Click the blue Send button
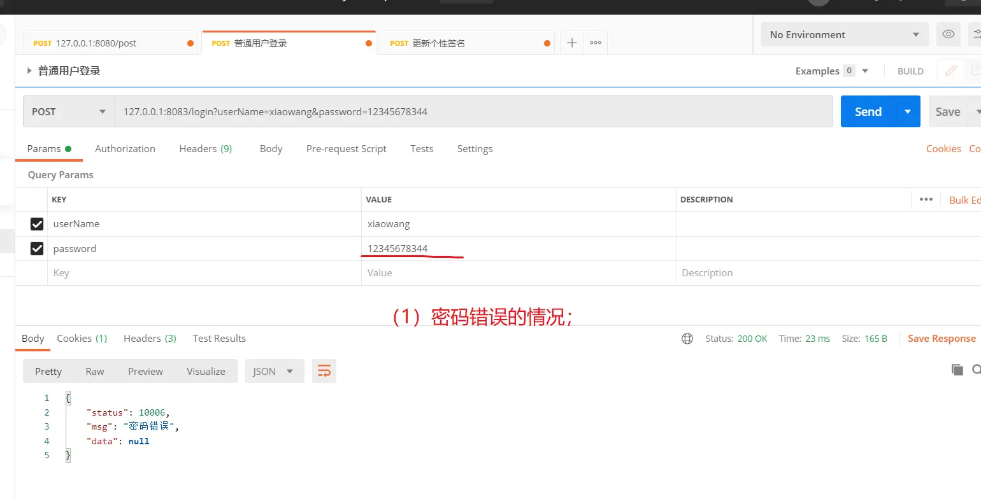Screen dimensions: 981x499 click(868, 111)
